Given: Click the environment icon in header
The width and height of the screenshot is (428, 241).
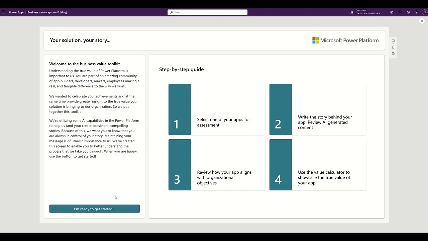Looking at the screenshot, I should pos(352,12).
